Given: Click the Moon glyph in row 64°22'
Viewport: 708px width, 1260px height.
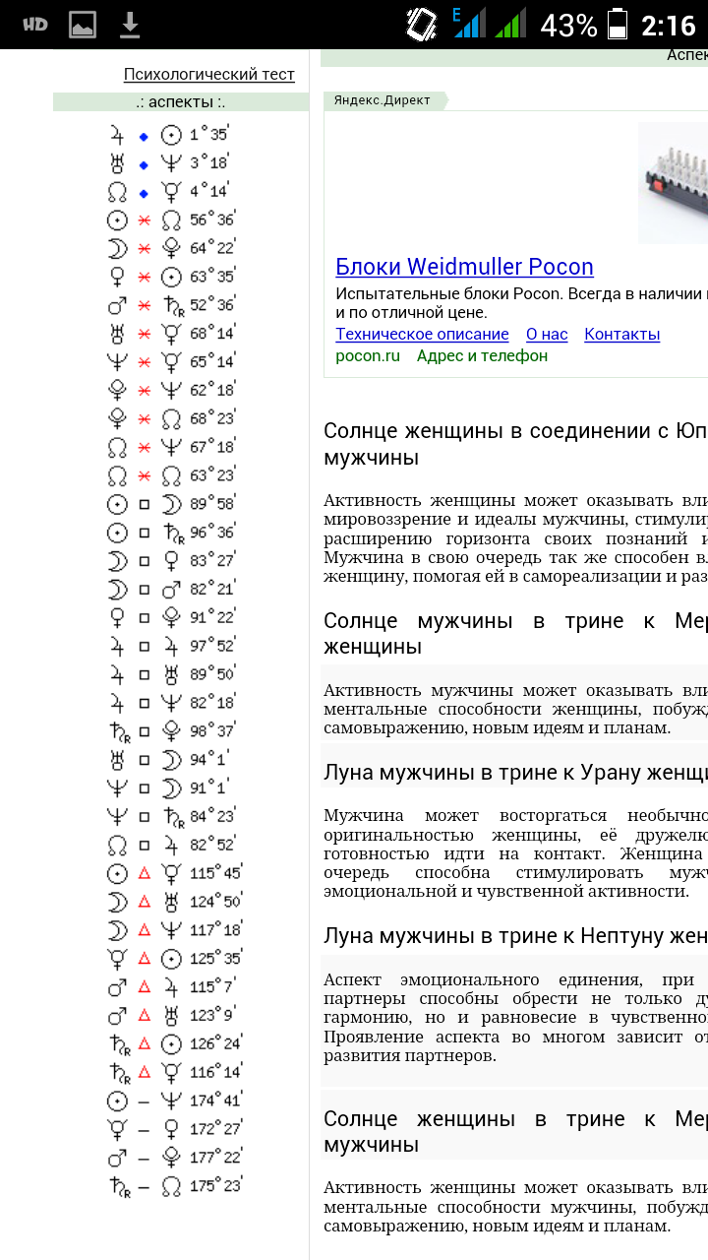Looking at the screenshot, I should [x=117, y=249].
